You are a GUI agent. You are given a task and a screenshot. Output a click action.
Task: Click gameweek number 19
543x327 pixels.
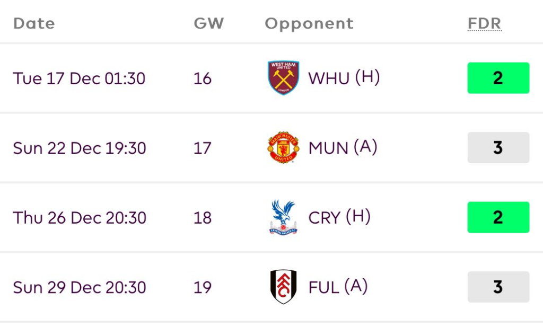[x=203, y=287]
